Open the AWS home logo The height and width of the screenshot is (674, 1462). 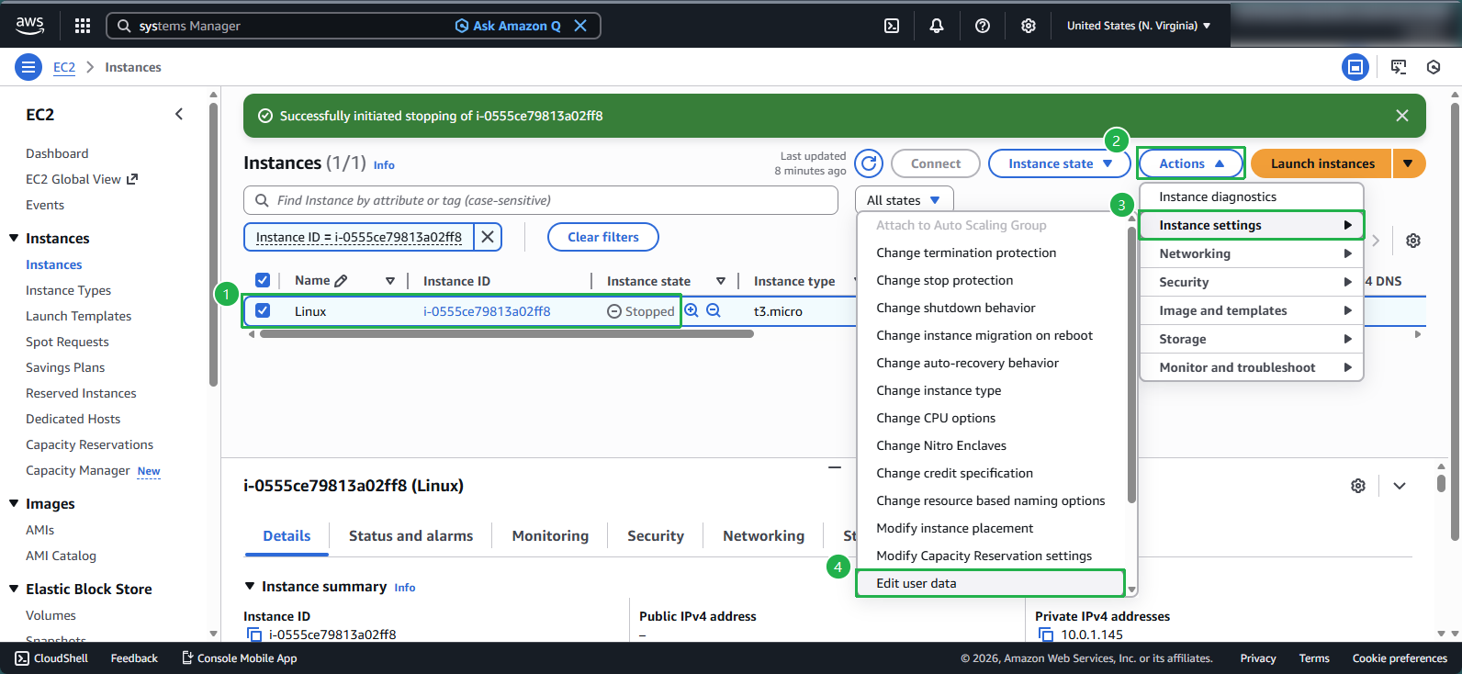[x=29, y=26]
